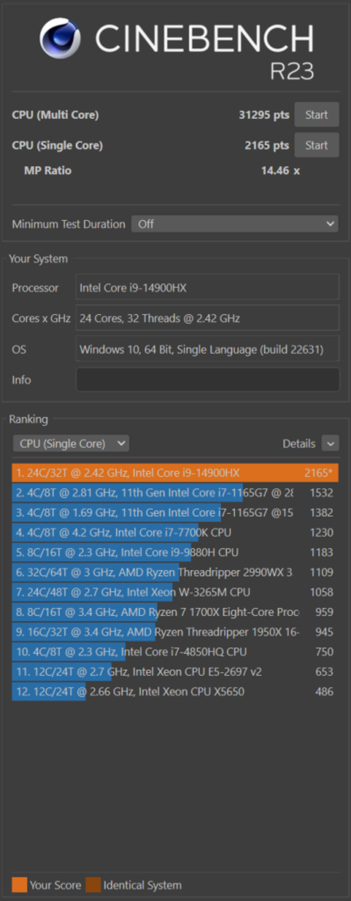Click the Cinebench logo sphere icon

[x=60, y=39]
